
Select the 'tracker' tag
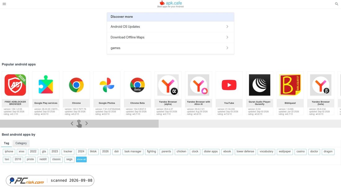tap(68, 152)
